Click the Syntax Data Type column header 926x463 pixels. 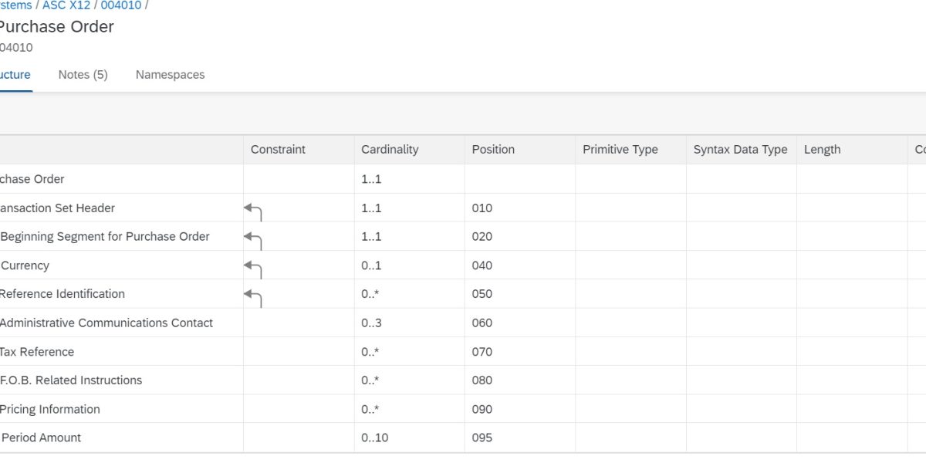(x=740, y=150)
